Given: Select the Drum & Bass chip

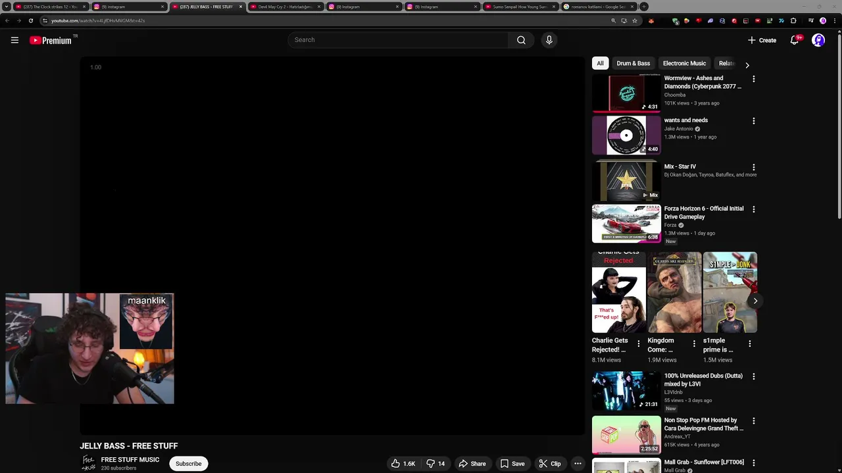Looking at the screenshot, I should pyautogui.click(x=633, y=64).
